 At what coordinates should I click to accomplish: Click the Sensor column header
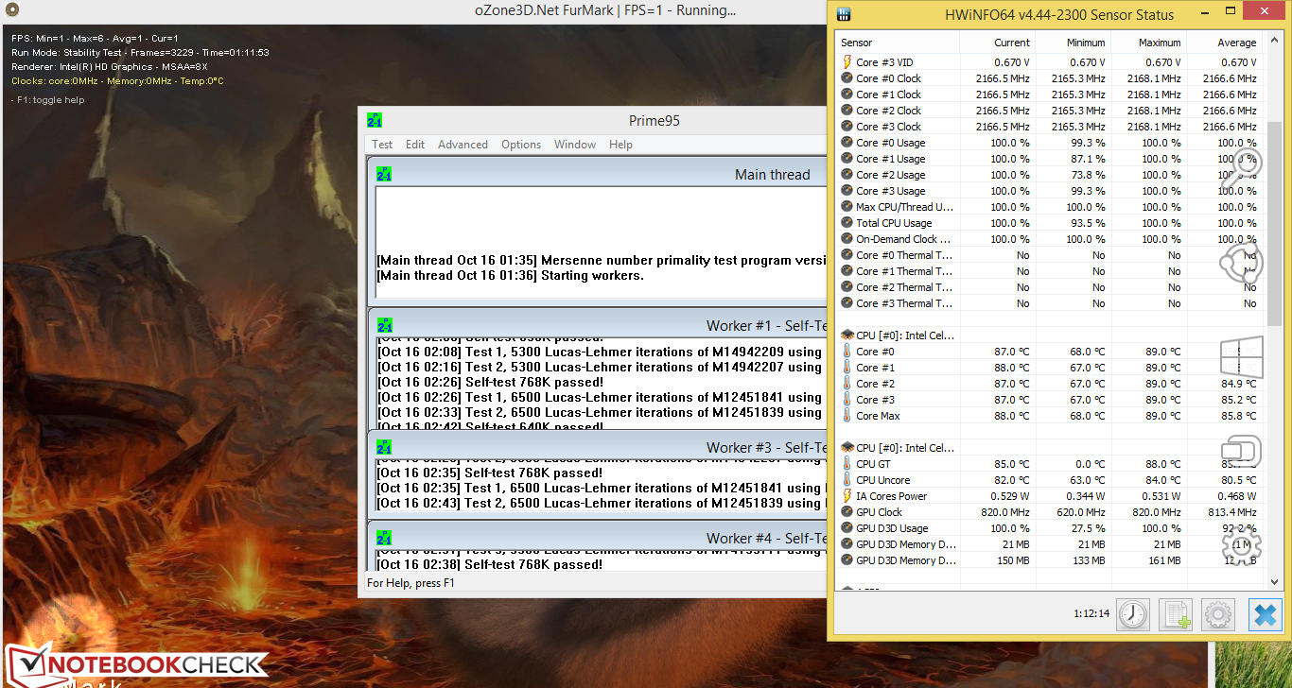(x=898, y=43)
